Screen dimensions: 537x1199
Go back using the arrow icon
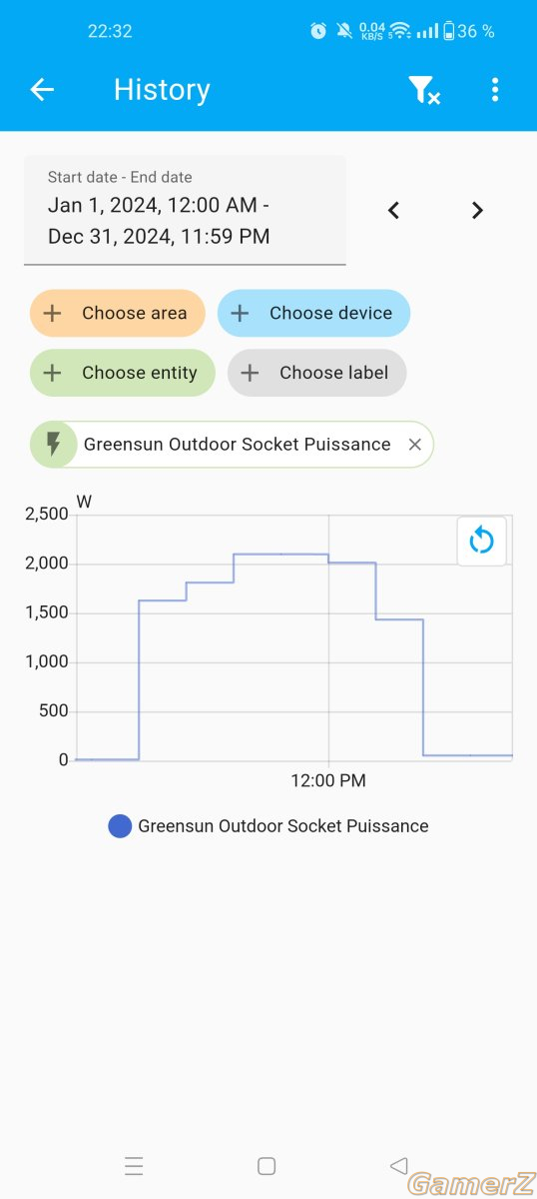click(x=42, y=90)
